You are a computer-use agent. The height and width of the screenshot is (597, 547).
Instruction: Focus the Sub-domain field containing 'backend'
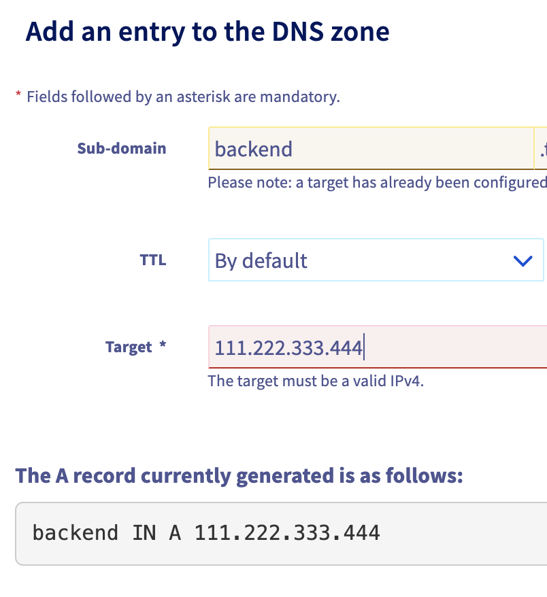pyautogui.click(x=371, y=148)
